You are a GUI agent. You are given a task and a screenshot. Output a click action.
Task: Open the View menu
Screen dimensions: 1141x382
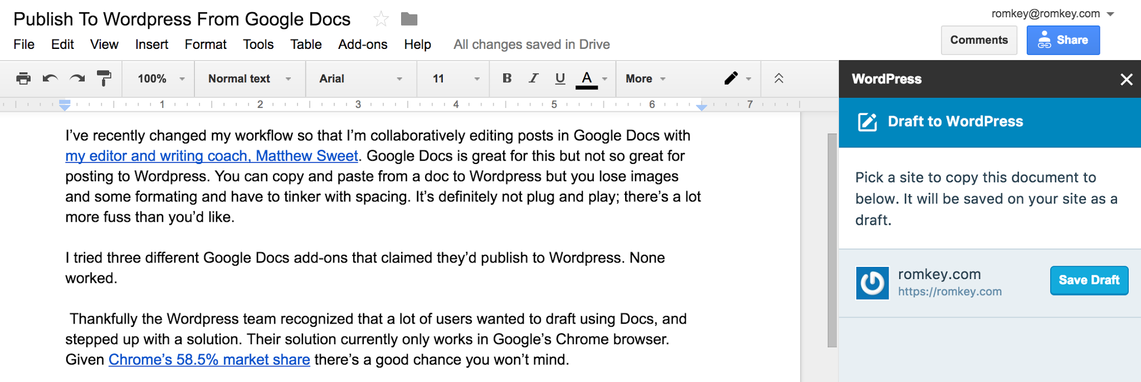click(x=104, y=44)
